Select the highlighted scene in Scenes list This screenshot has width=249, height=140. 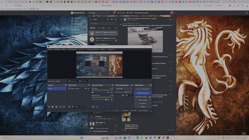tap(57, 89)
